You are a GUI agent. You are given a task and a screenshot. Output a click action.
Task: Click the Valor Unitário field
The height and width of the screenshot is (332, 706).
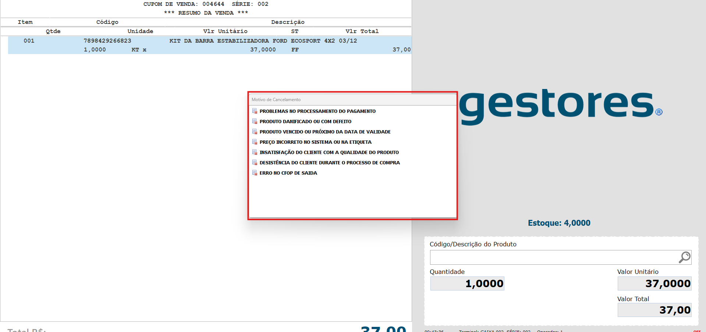point(654,283)
